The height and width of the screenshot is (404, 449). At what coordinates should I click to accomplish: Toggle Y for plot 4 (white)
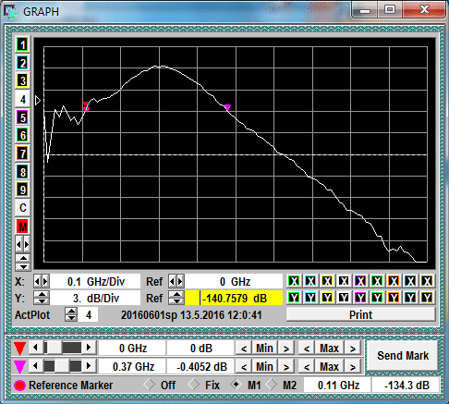[x=344, y=298]
